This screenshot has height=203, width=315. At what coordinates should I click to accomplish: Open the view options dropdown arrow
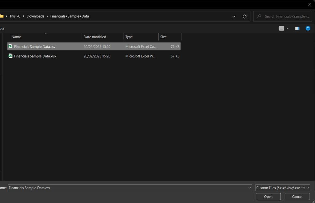coord(288,28)
